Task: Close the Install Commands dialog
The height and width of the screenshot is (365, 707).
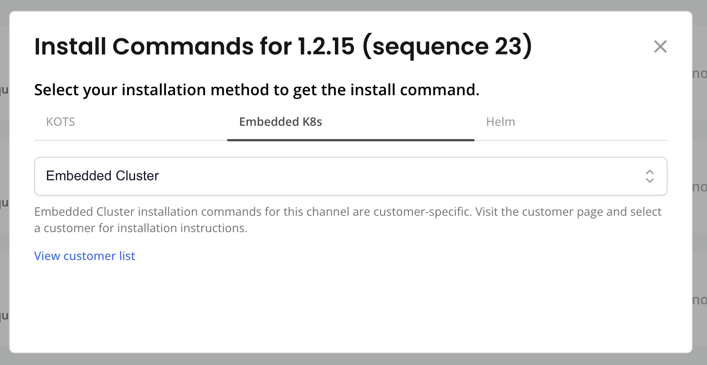Action: (660, 47)
